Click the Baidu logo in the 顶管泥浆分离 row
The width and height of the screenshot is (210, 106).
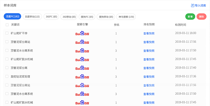(x=82, y=68)
